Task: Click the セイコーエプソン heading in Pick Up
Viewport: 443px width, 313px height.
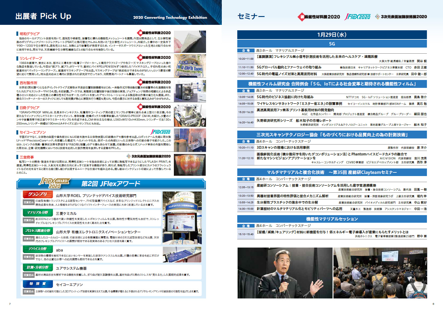Action: (x=32, y=132)
